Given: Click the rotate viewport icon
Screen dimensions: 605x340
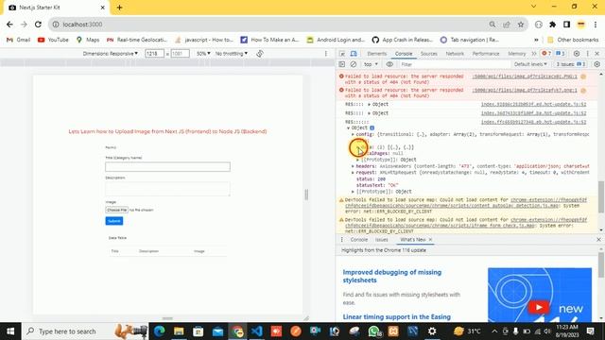Looking at the screenshot, I should (x=260, y=54).
